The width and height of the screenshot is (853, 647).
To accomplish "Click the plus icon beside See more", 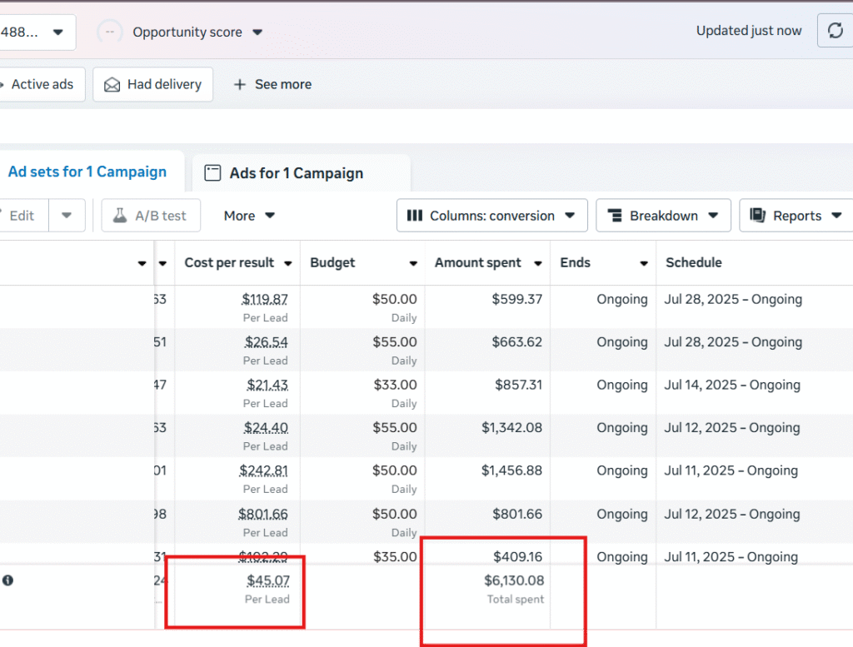I will 240,85.
